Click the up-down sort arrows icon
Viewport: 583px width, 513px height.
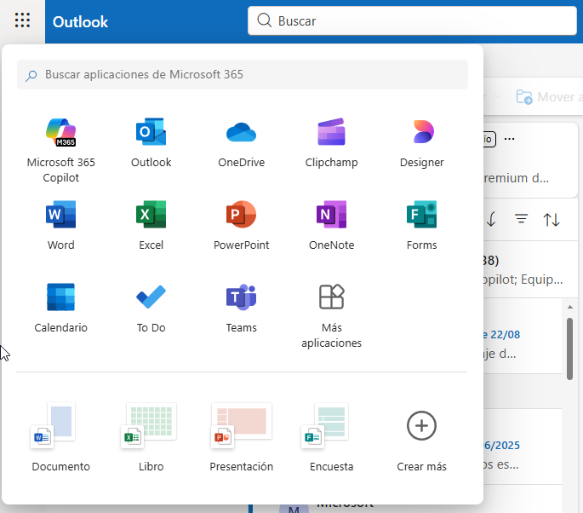[552, 220]
